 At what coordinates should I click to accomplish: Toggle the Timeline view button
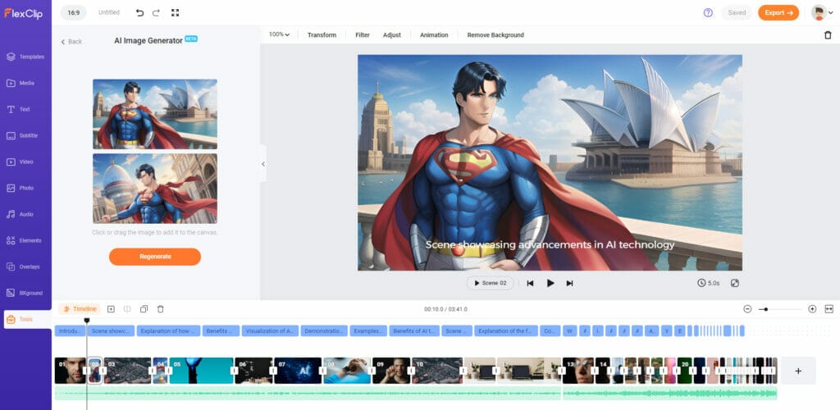coord(80,309)
